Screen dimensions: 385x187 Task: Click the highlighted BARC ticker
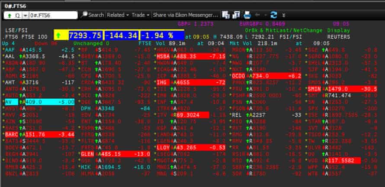point(11,134)
